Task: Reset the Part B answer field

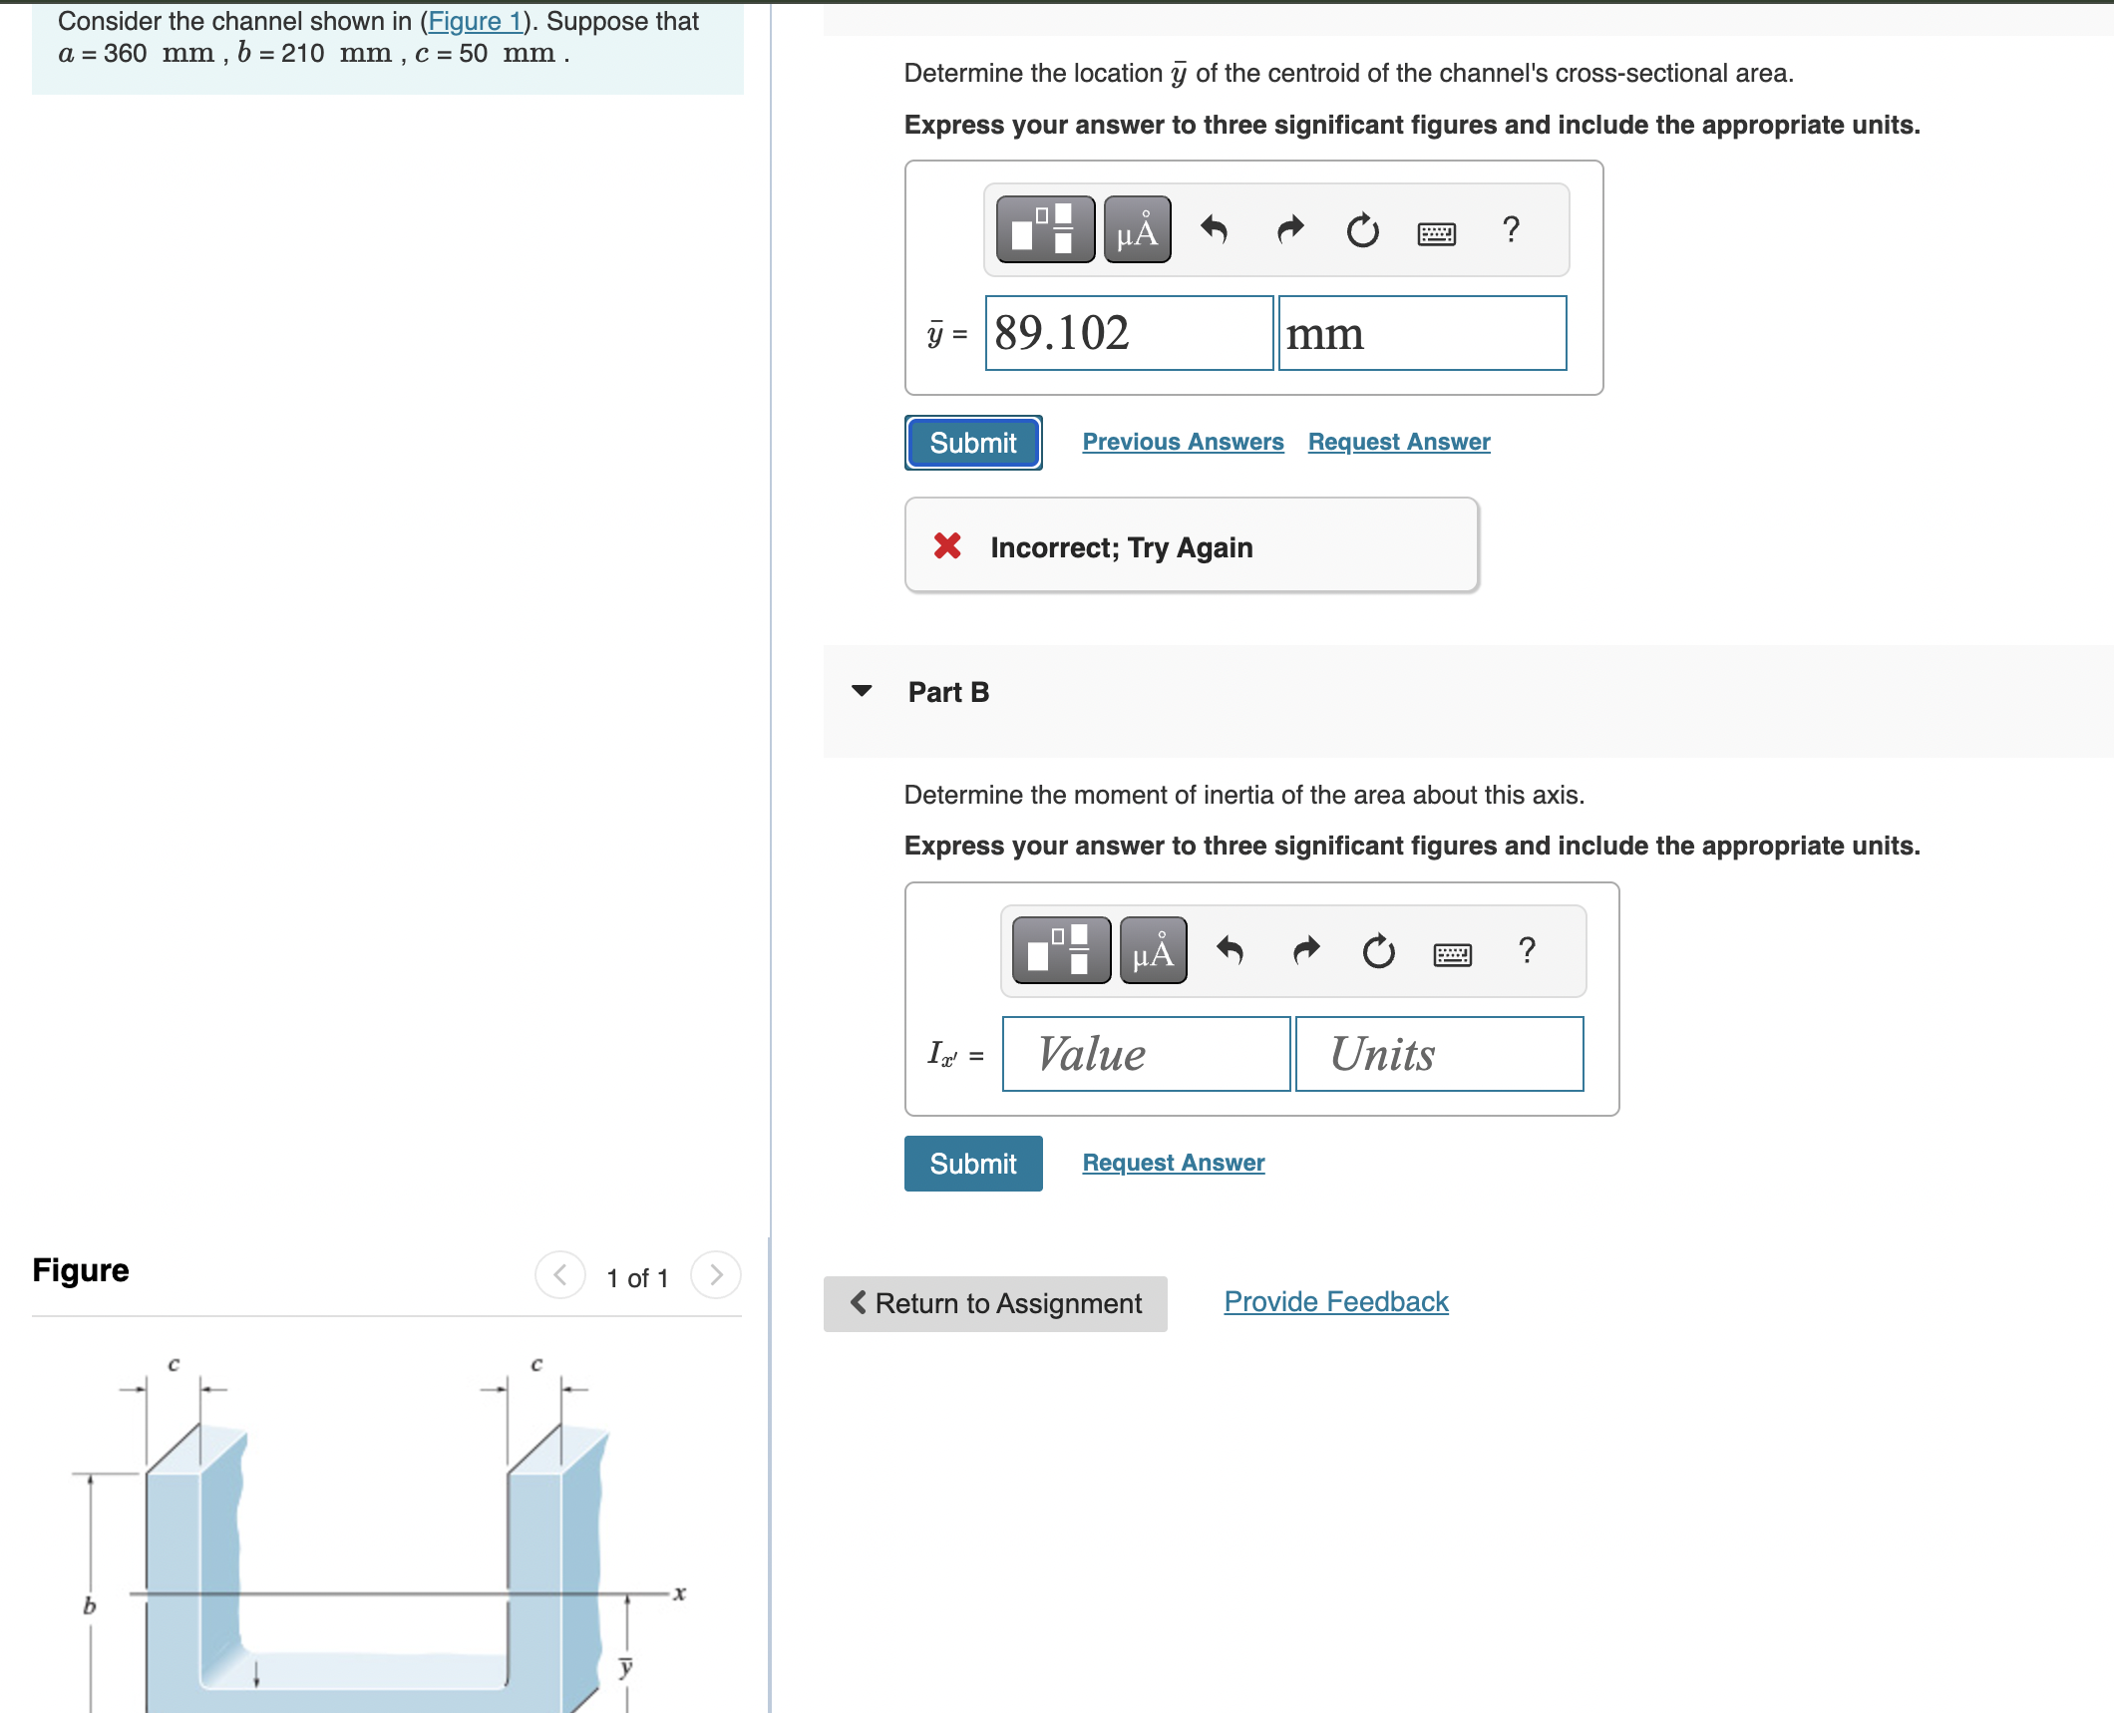Action: point(1378,951)
